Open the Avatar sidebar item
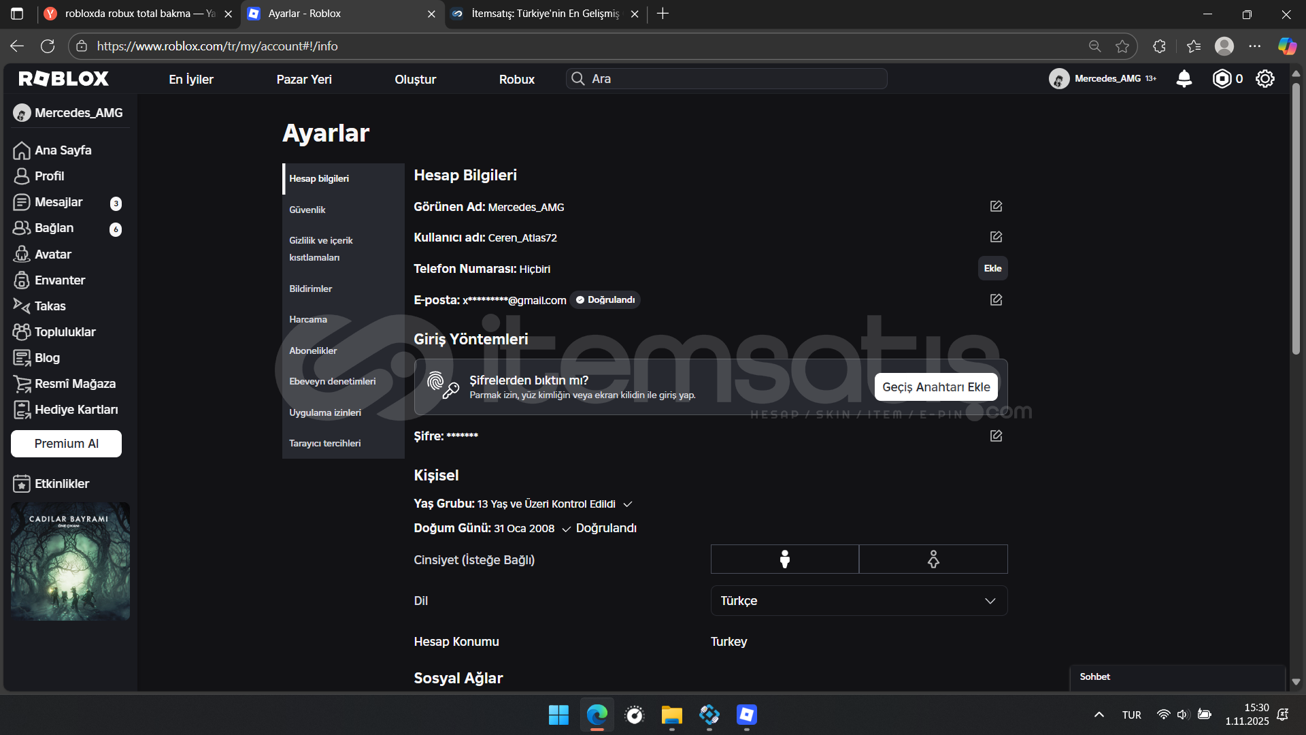This screenshot has width=1306, height=735. click(52, 254)
